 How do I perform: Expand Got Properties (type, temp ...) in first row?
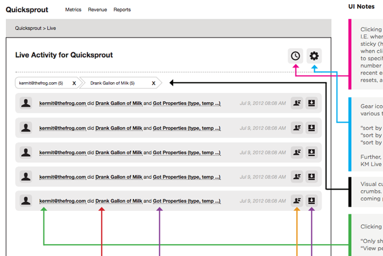(187, 103)
